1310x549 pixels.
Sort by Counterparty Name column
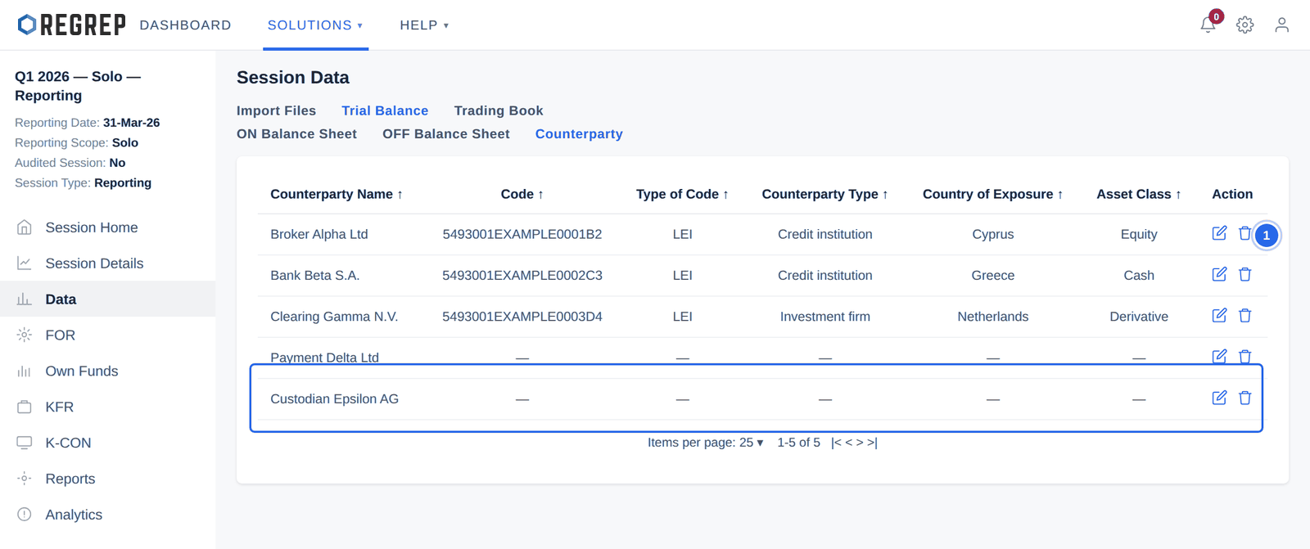[x=337, y=194]
